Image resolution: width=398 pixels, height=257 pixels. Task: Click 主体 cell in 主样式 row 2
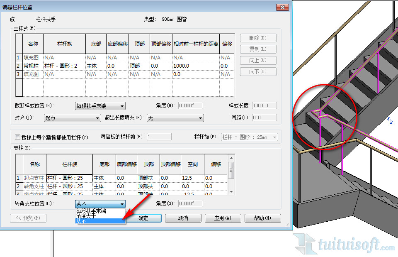coord(96,66)
